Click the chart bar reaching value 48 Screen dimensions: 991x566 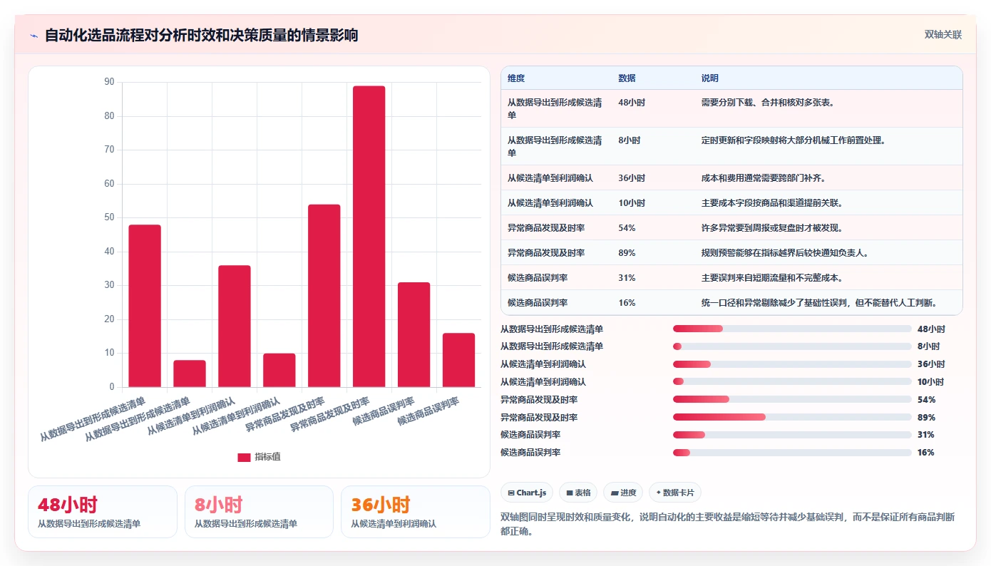(x=145, y=306)
